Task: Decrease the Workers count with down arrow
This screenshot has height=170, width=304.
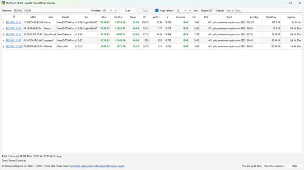Action: tap(115, 11)
